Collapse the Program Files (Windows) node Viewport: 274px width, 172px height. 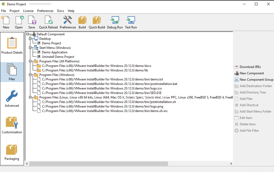[x=30, y=75]
